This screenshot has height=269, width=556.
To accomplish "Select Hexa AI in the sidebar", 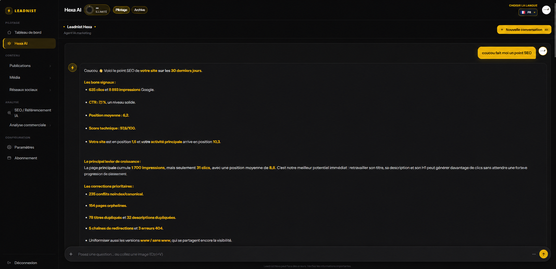I will click(x=29, y=43).
